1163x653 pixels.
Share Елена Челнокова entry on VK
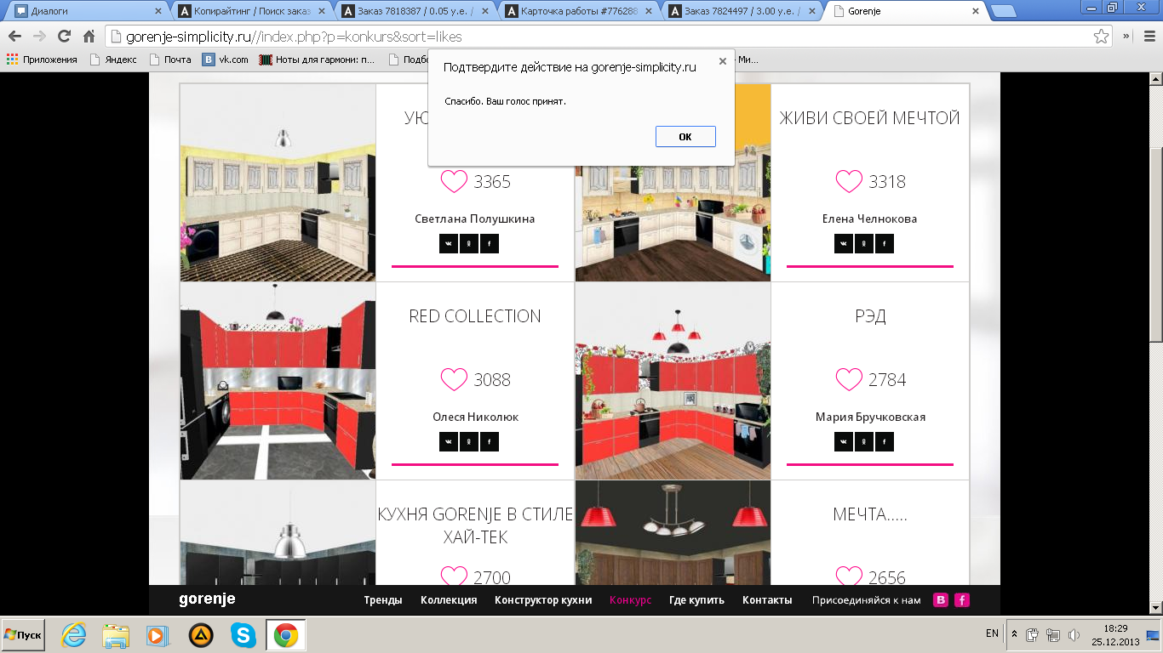[844, 244]
